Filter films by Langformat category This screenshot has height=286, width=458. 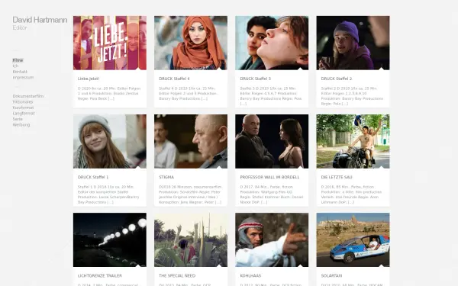[x=24, y=113]
